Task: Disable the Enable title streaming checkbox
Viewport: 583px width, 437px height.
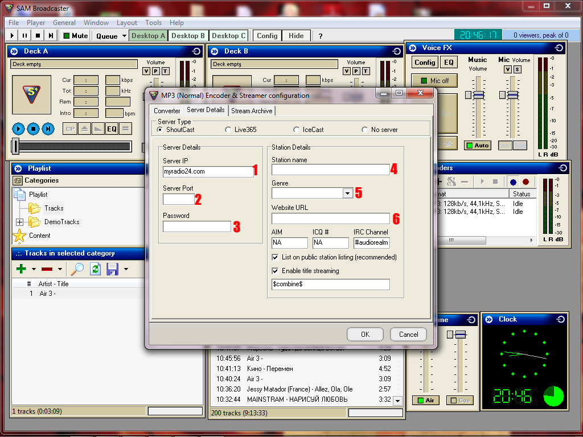Action: click(x=276, y=271)
